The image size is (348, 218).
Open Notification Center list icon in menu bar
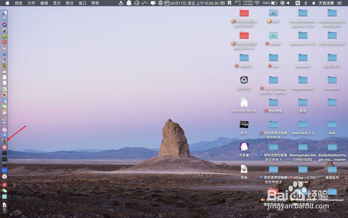coord(339,3)
